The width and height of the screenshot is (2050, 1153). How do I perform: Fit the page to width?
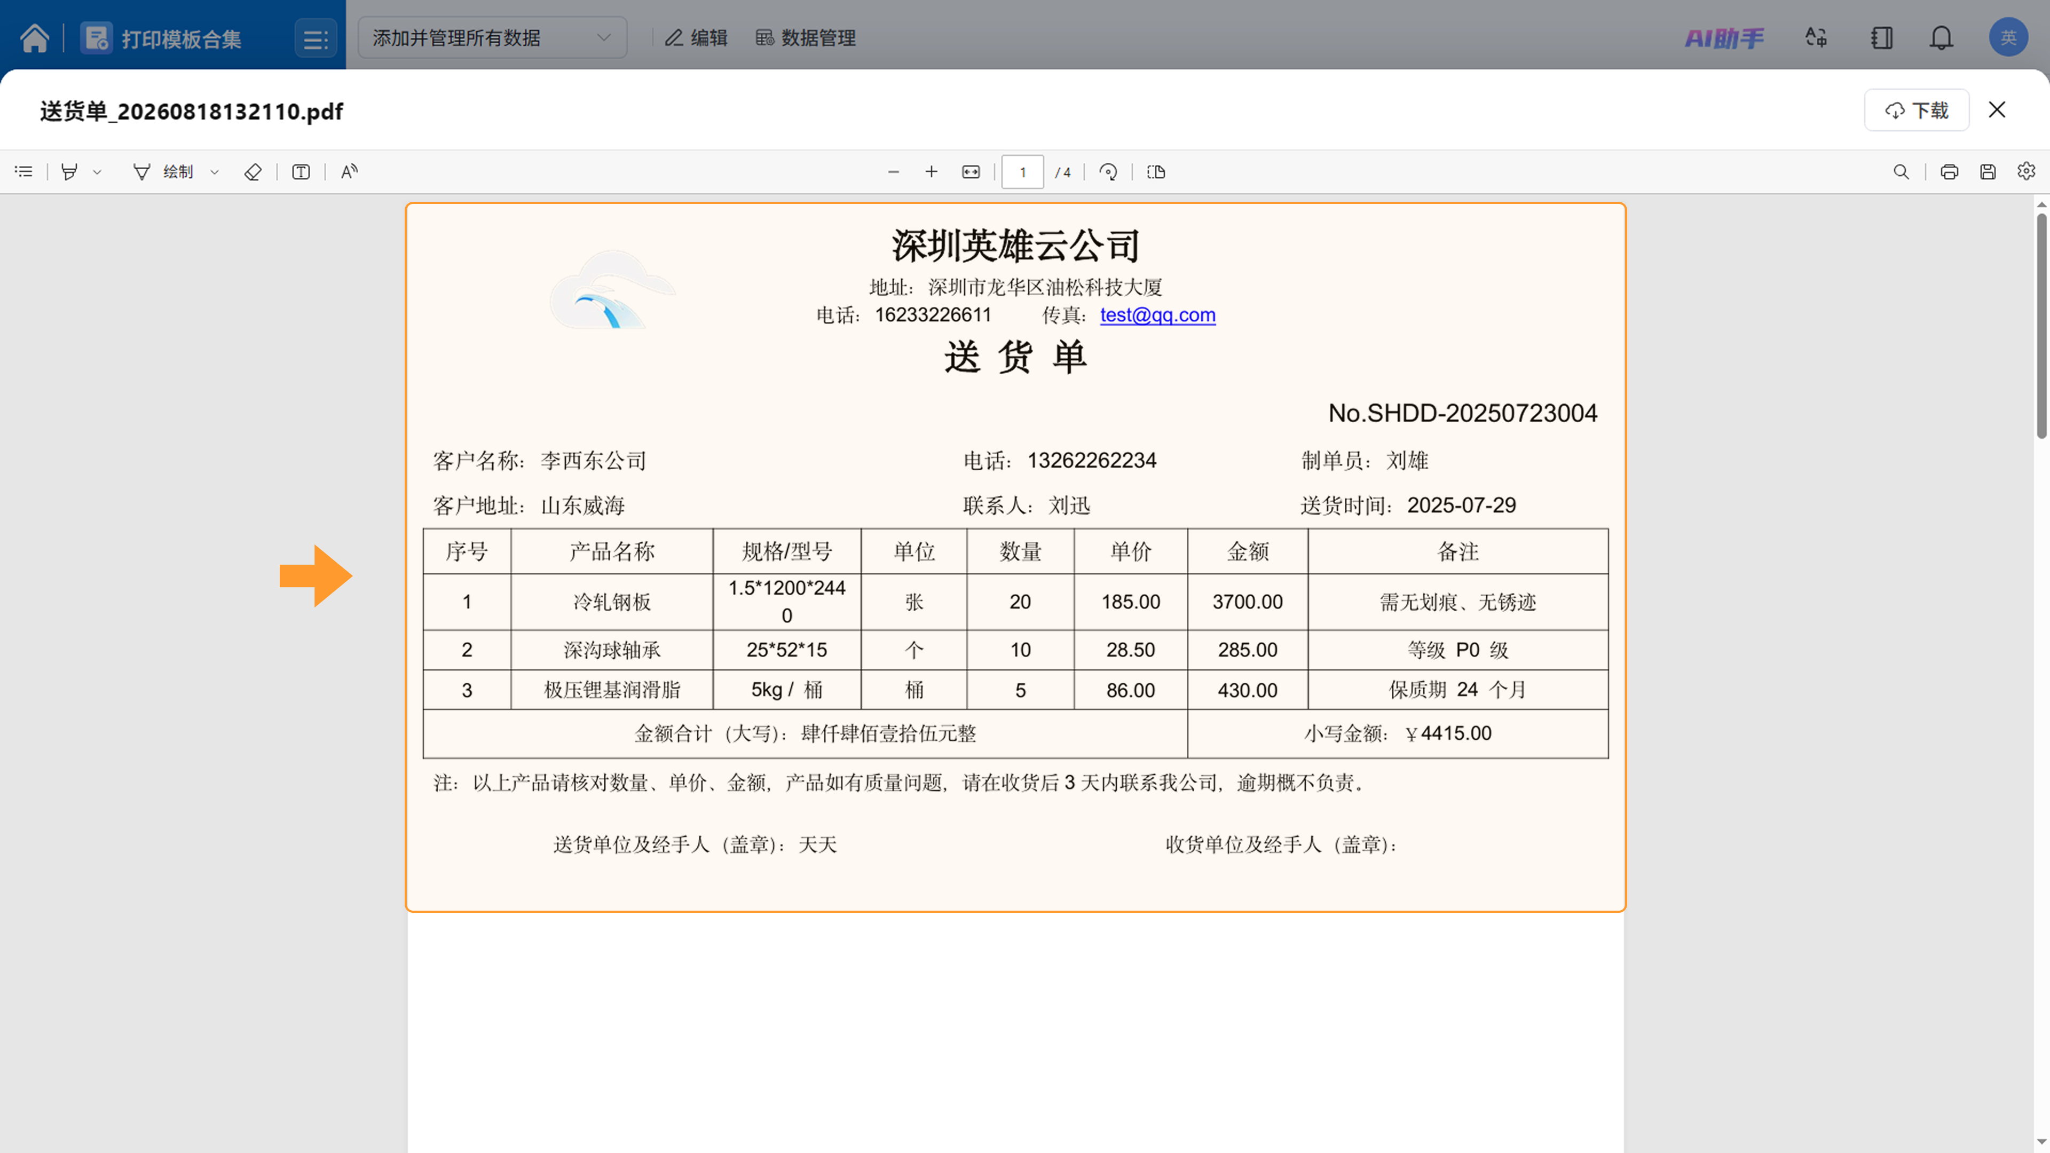(971, 172)
